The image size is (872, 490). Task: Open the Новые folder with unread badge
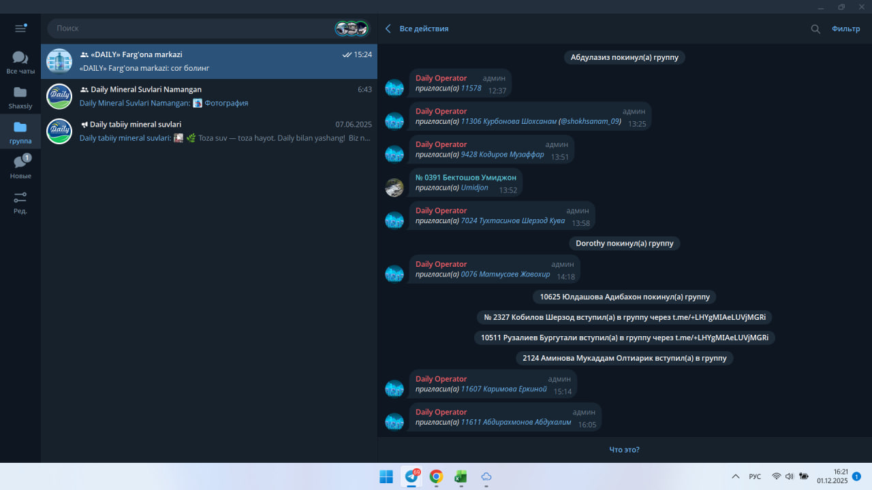pyautogui.click(x=20, y=167)
